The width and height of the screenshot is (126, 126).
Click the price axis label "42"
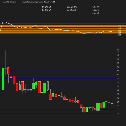tap(118, 90)
